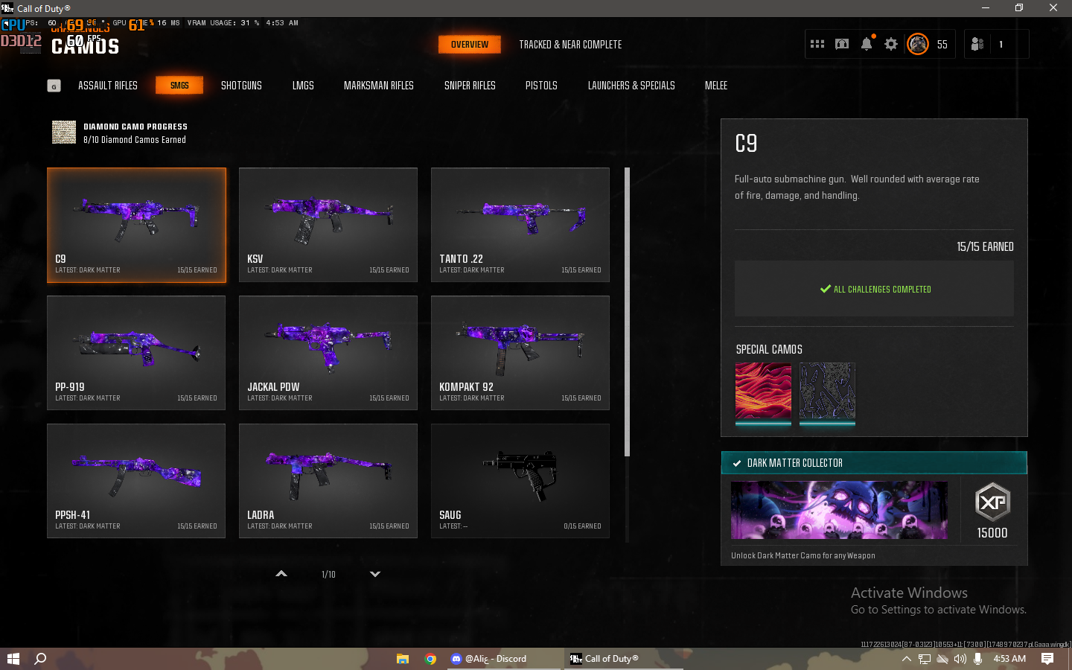Select the C9 weapon card
The width and height of the screenshot is (1072, 670).
(x=136, y=225)
